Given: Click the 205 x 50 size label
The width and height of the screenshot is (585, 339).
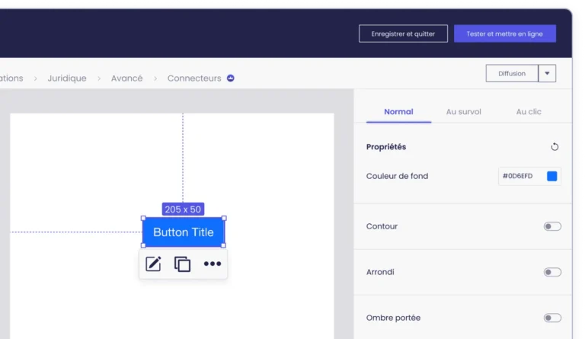Looking at the screenshot, I should click(x=183, y=209).
